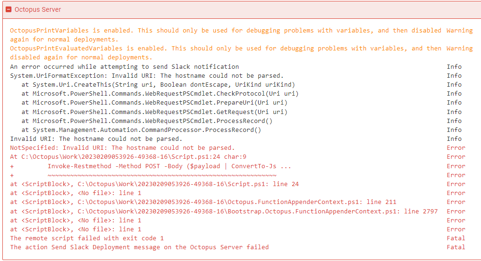Select the OctopusPrintVariables warning line
The image size is (481, 261).
tap(226, 35)
